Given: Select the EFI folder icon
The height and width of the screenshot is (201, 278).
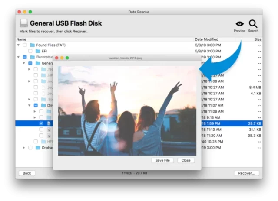Looking at the screenshot, I should click(38, 51).
